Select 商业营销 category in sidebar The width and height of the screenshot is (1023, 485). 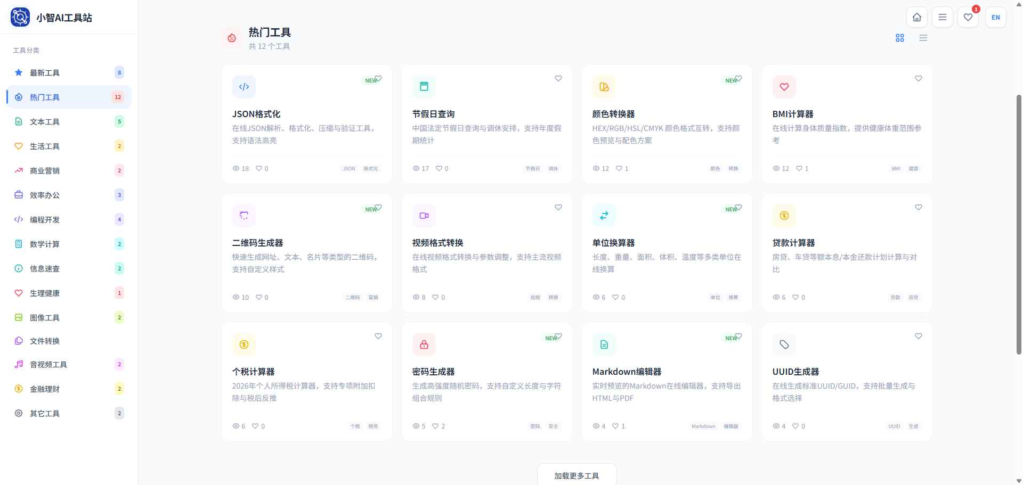click(69, 170)
